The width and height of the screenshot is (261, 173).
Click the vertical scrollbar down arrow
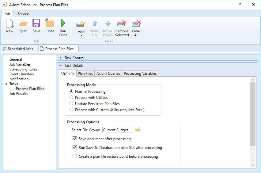[x=253, y=165]
